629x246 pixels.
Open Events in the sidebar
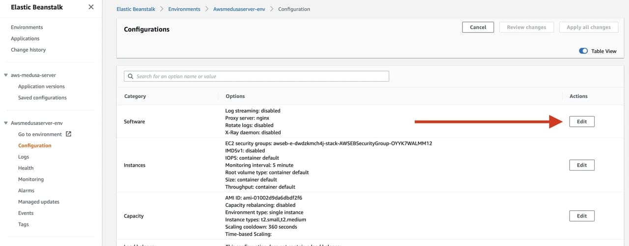pyautogui.click(x=26, y=213)
